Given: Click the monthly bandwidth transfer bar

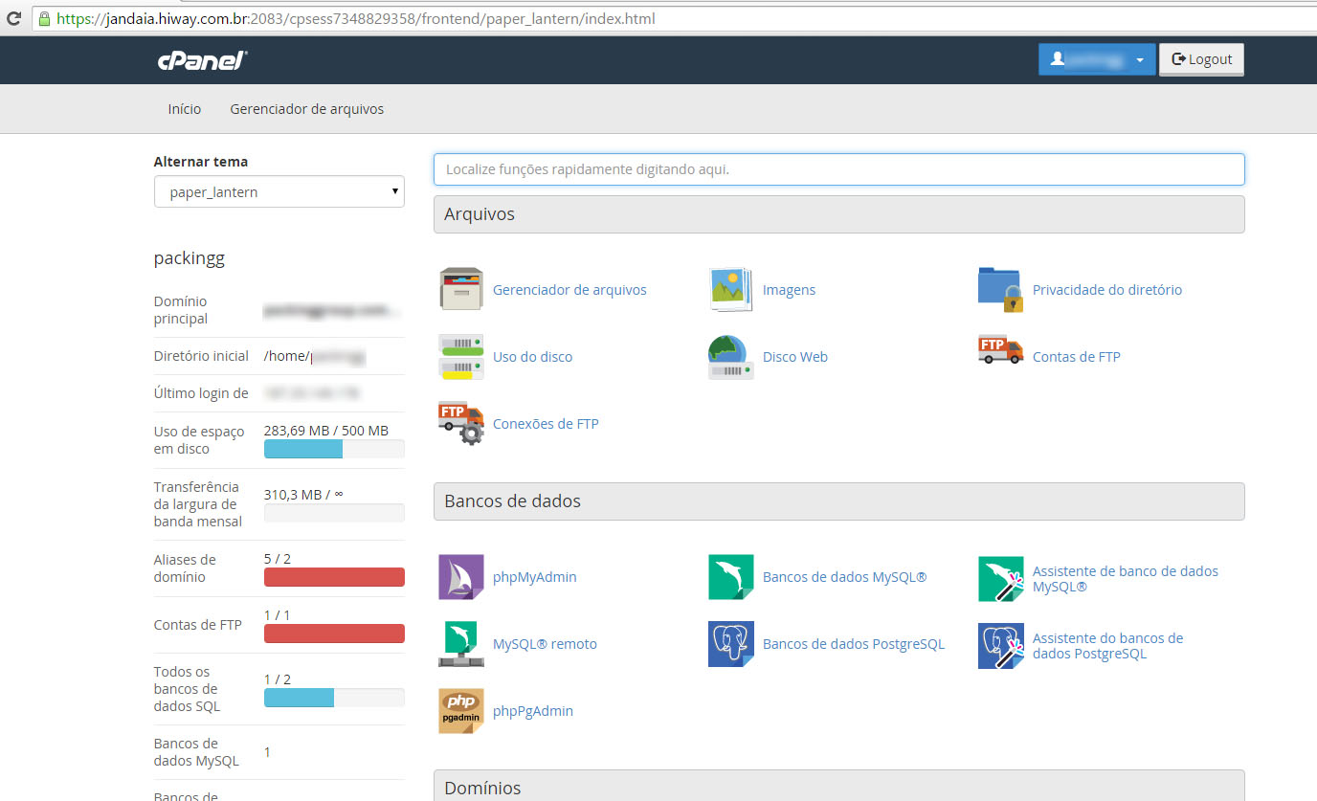Looking at the screenshot, I should pyautogui.click(x=334, y=513).
